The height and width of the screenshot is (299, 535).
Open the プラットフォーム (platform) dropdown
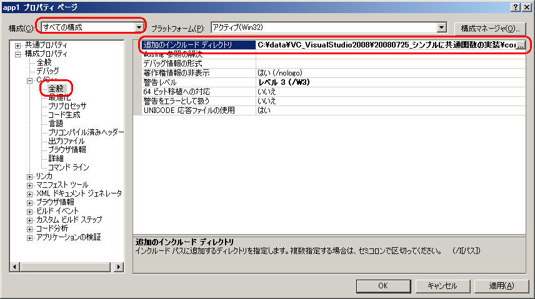pos(442,27)
